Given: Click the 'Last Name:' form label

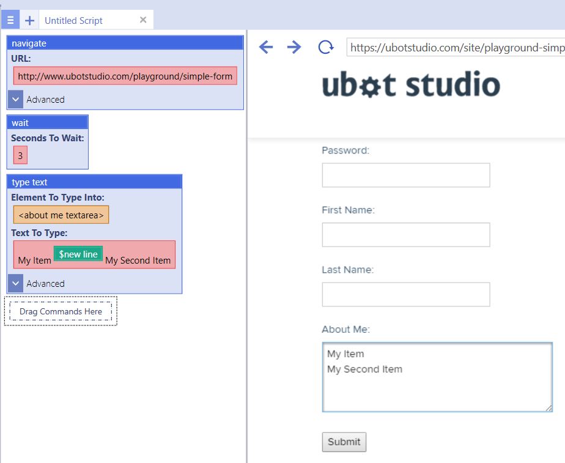Looking at the screenshot, I should 348,270.
